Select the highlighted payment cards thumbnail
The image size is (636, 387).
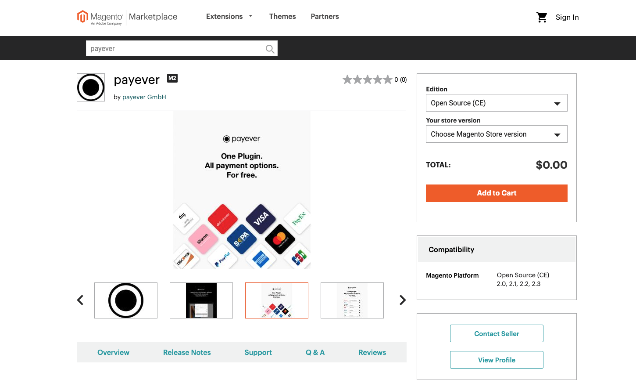pyautogui.click(x=277, y=300)
